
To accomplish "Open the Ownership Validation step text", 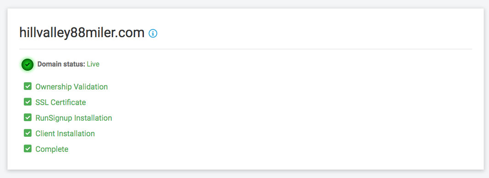I will 72,87.
